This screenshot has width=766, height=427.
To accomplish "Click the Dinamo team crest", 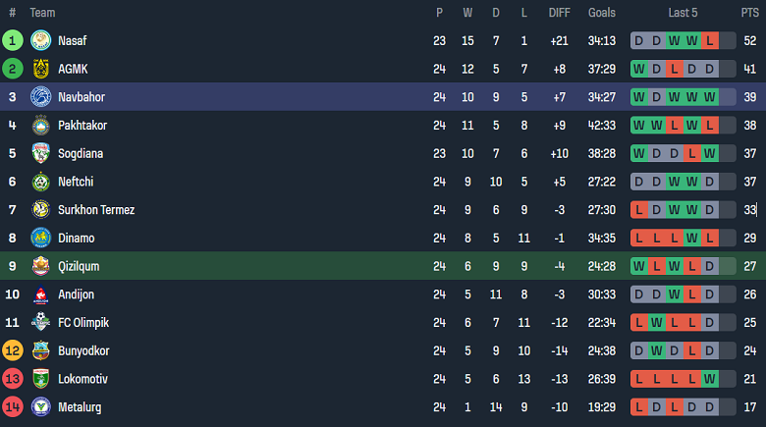I will (40, 238).
